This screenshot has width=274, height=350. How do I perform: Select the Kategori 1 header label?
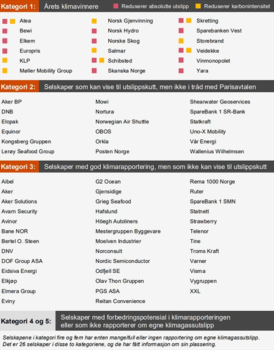[x=19, y=6]
